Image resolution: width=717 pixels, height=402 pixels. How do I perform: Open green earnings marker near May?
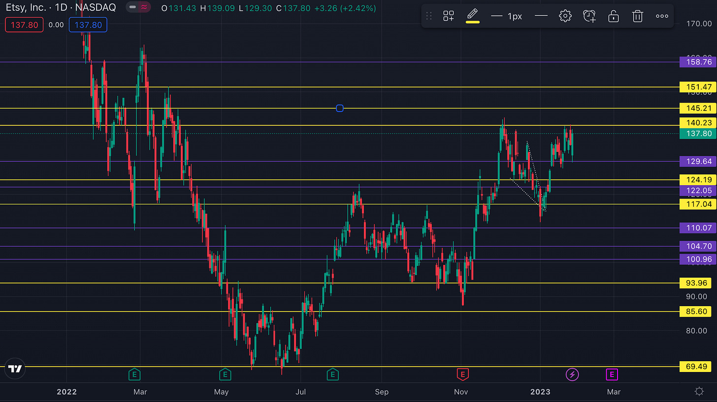pos(225,375)
